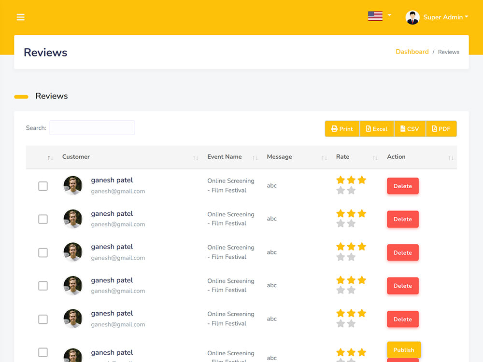Viewport: 483px width, 362px height.
Task: Click first row customer avatar
Action: pyautogui.click(x=73, y=185)
